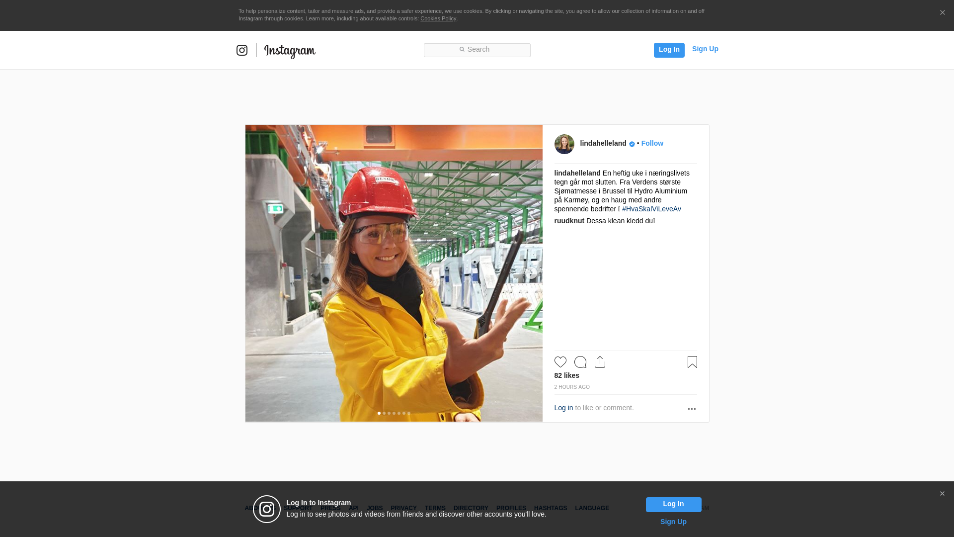Click the Log In header button
The width and height of the screenshot is (954, 537).
coord(669,50)
